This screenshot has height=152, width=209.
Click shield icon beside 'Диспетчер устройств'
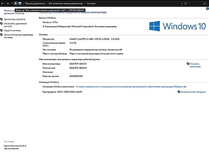coord(1,19)
